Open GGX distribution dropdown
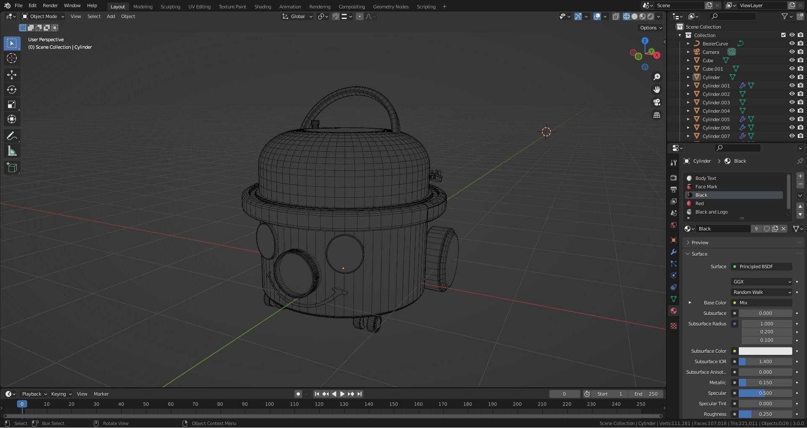This screenshot has width=807, height=428. coord(762,282)
